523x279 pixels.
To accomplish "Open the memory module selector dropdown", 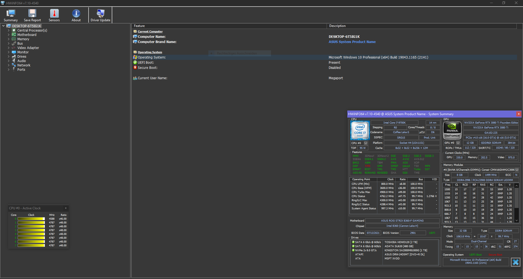I will pos(517,170).
